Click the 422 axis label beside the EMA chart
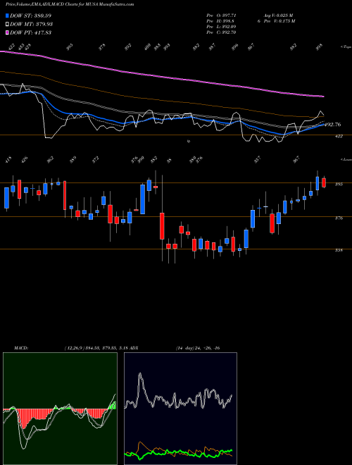The image size is (352, 465). (339, 136)
